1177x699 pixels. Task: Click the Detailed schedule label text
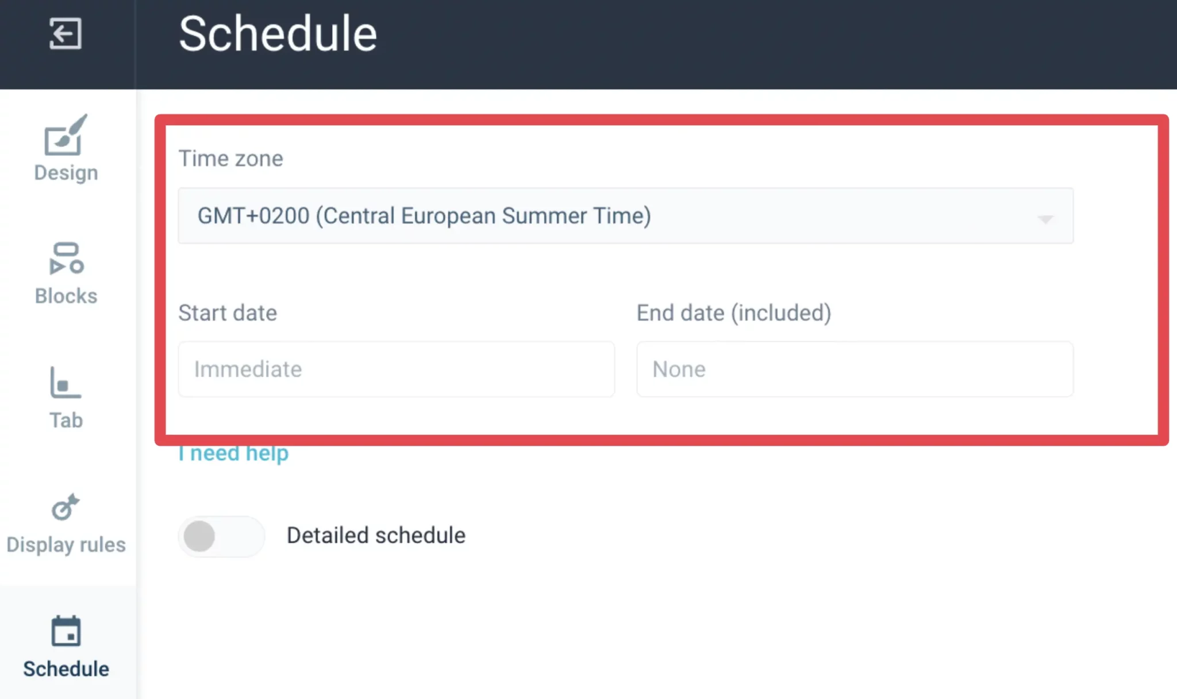click(x=376, y=535)
